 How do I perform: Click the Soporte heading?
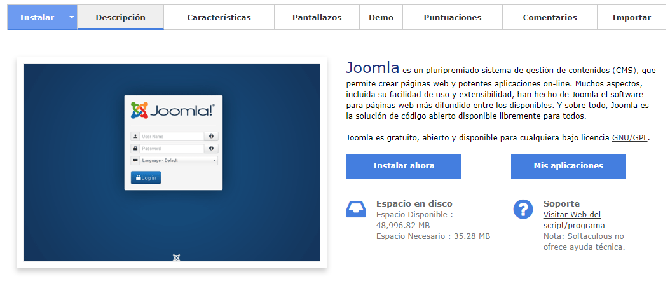(x=561, y=204)
